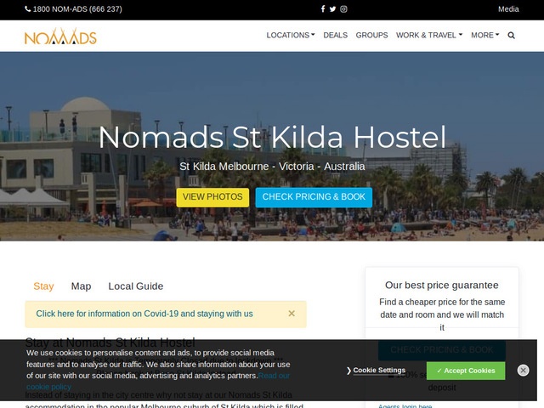Open the Groups menu item
Screen dimensions: 544x408
point(371,36)
